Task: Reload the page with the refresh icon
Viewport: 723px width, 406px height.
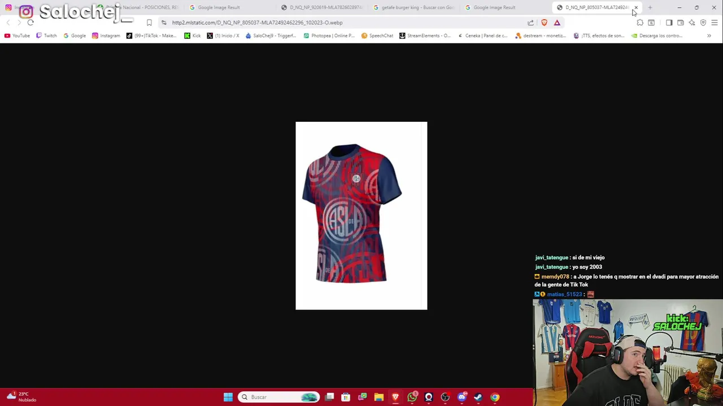Action: pos(31,23)
